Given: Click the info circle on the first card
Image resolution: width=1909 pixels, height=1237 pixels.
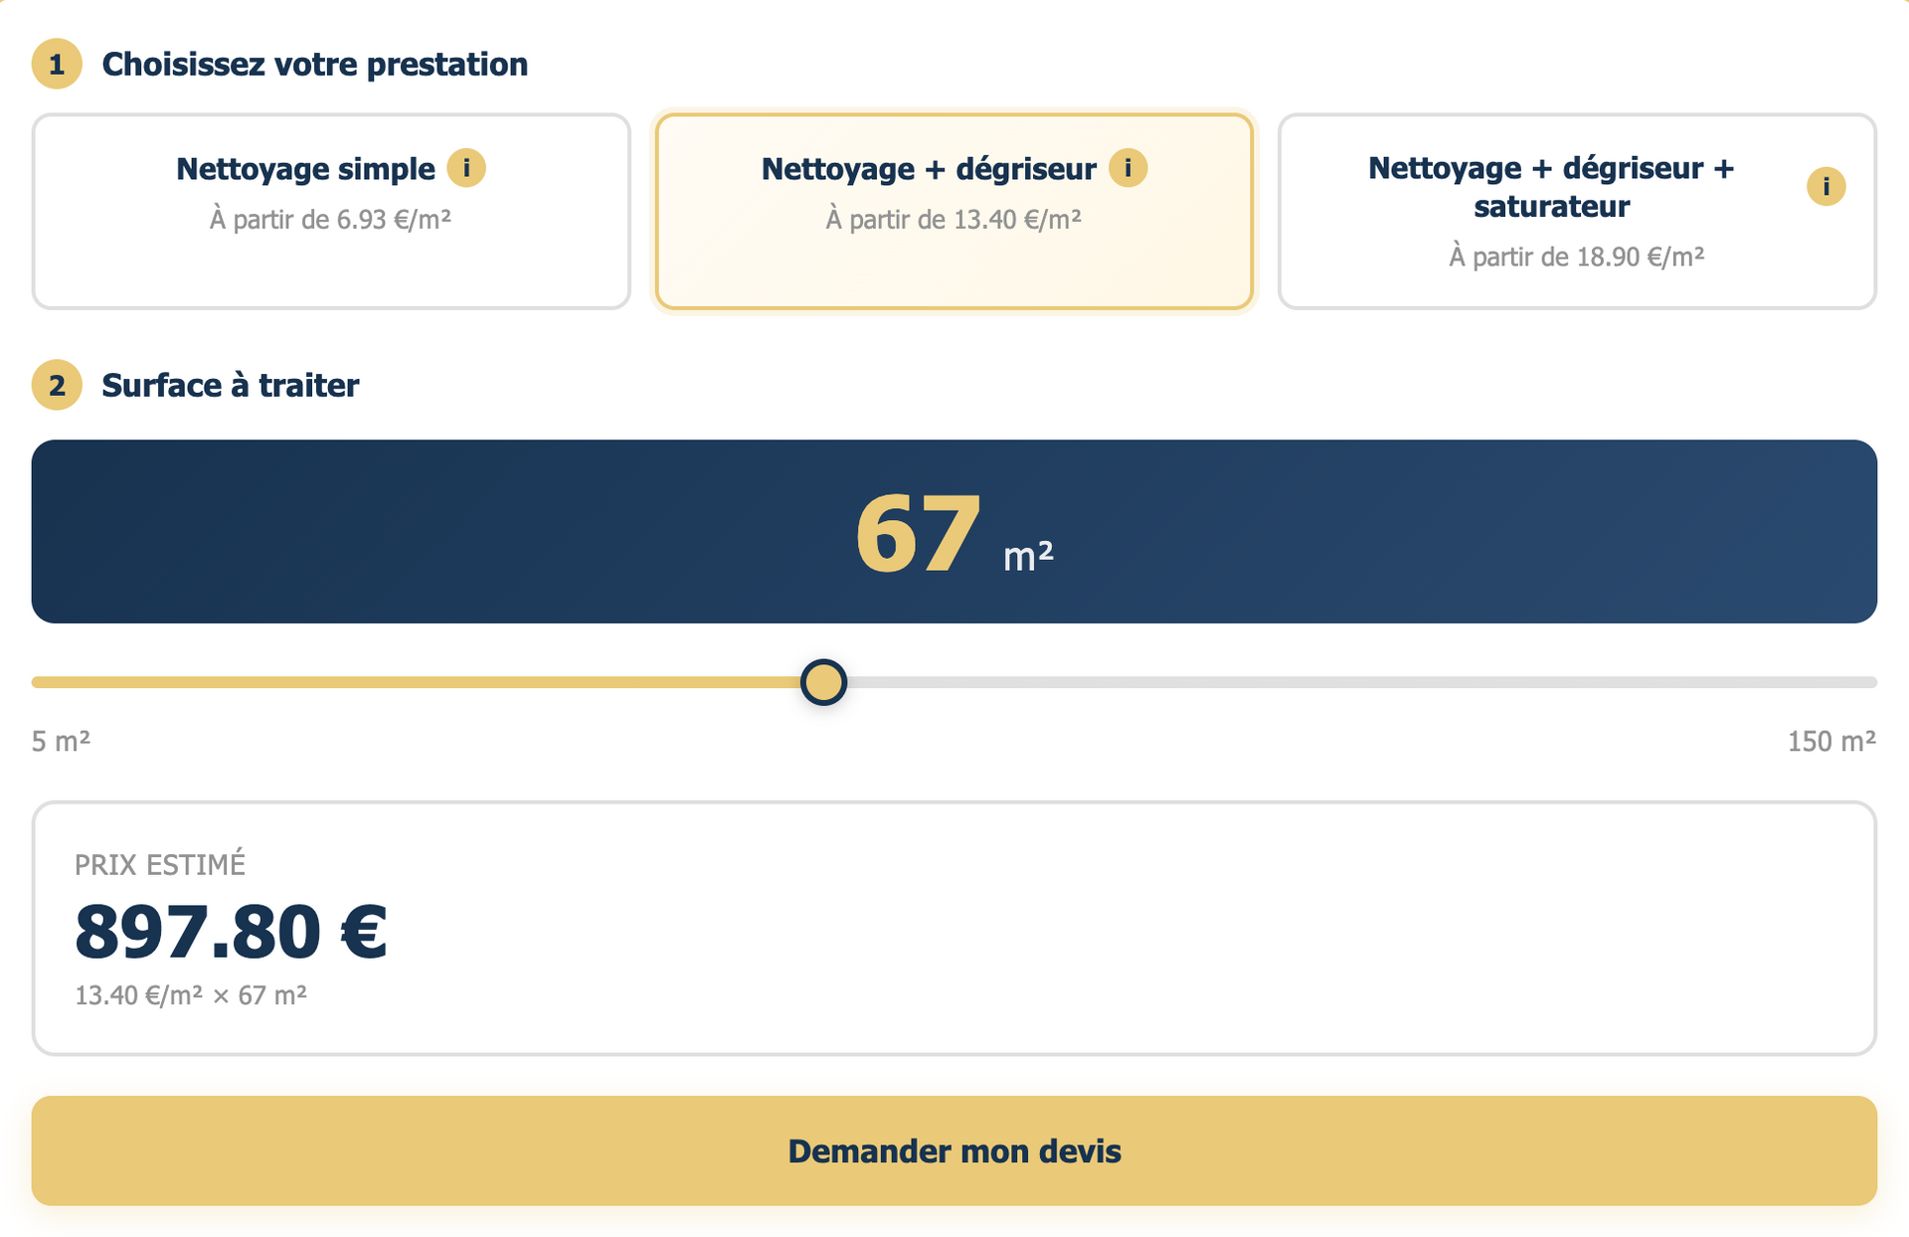Looking at the screenshot, I should pyautogui.click(x=467, y=169).
